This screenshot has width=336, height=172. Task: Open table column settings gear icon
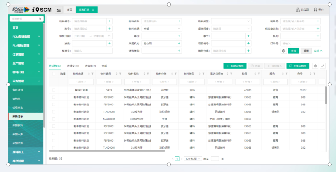[315, 66]
